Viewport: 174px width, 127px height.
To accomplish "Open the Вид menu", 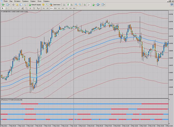I will [11, 1].
